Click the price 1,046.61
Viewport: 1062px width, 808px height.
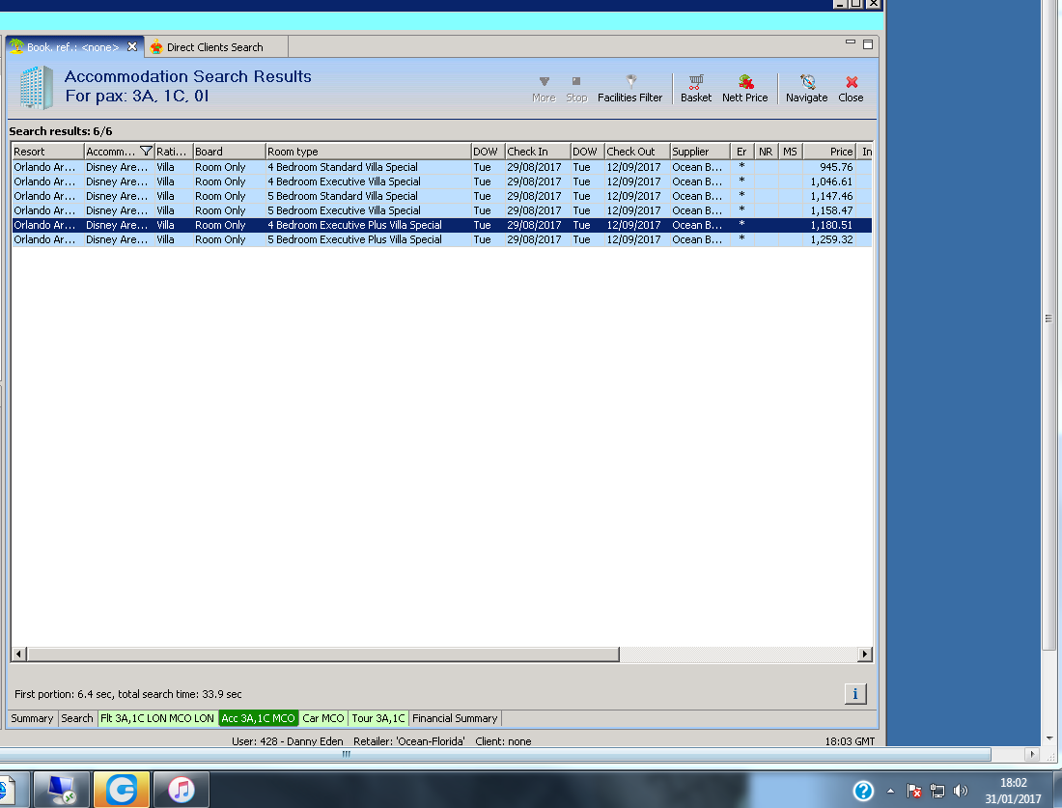pyautogui.click(x=831, y=181)
